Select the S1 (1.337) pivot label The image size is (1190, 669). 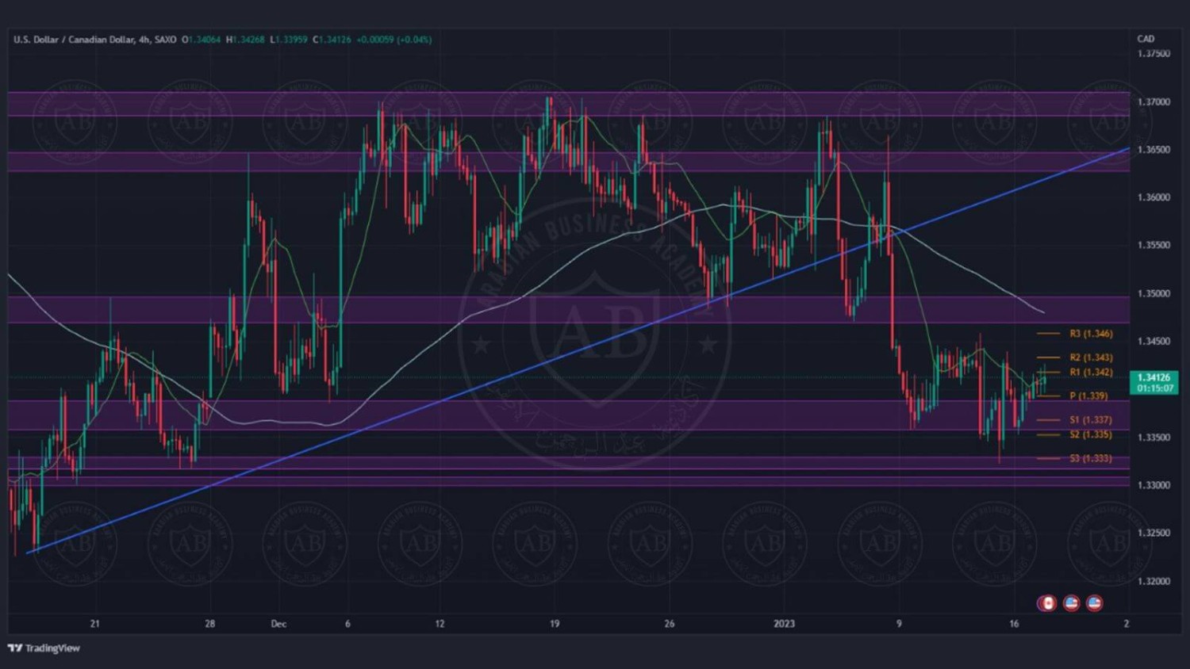[x=1091, y=420]
